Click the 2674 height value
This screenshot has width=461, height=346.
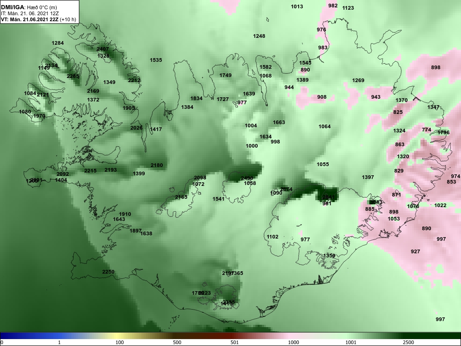[x=286, y=189]
